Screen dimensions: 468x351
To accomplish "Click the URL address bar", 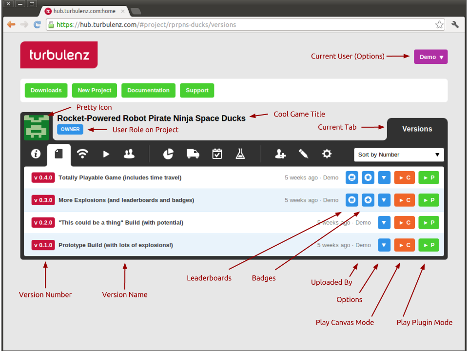I will (245, 24).
